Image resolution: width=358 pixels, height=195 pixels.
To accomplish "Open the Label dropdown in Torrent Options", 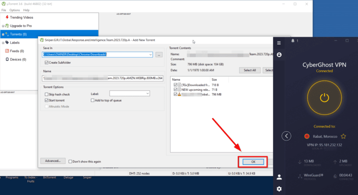I will coord(147,94).
